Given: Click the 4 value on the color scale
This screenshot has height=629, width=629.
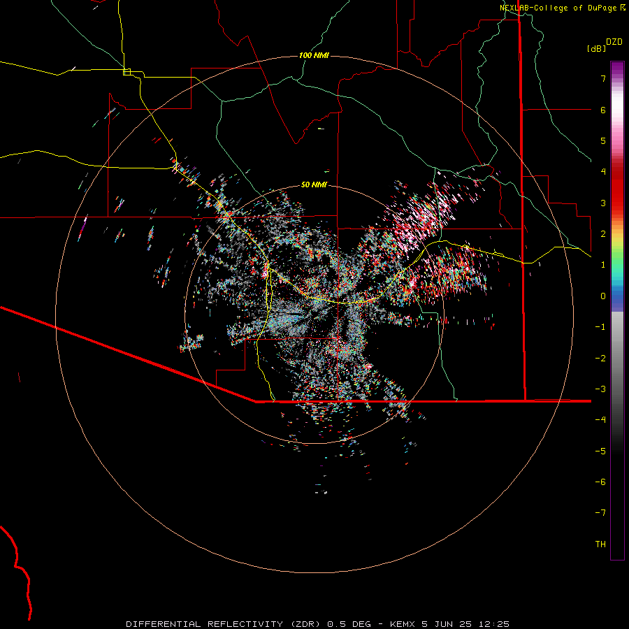Looking at the screenshot, I should [603, 172].
